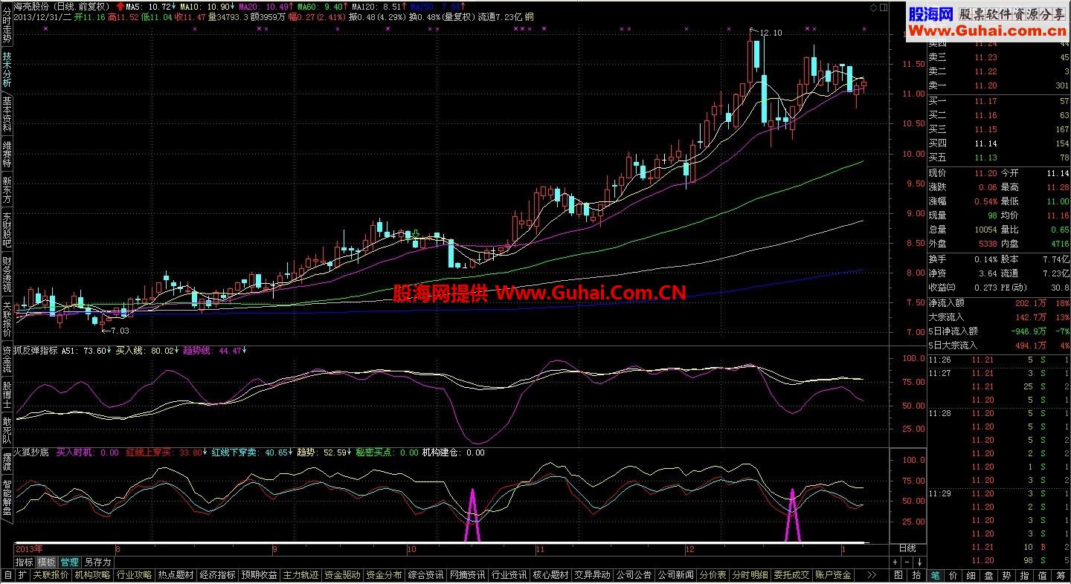Click the 日线 period label beside the scale
Screen dimensions: 1071x584
coord(907,548)
